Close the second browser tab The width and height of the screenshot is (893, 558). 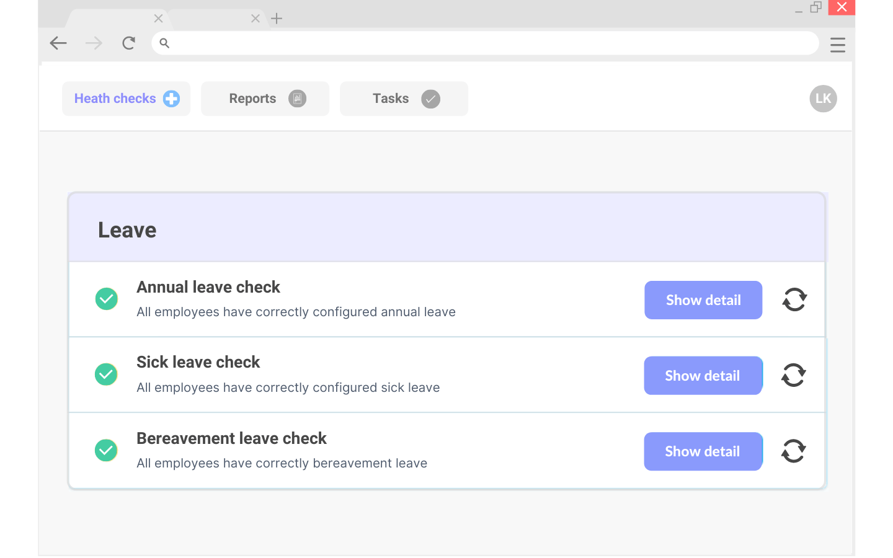(x=255, y=19)
